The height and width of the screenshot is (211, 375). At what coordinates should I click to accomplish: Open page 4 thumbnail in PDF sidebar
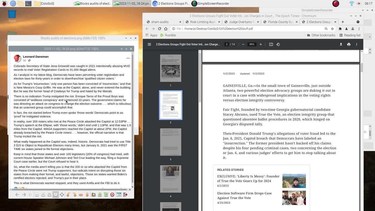171,179
